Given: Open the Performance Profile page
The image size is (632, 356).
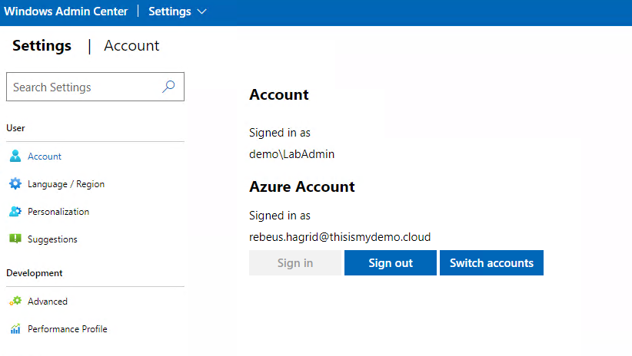Looking at the screenshot, I should [x=68, y=329].
